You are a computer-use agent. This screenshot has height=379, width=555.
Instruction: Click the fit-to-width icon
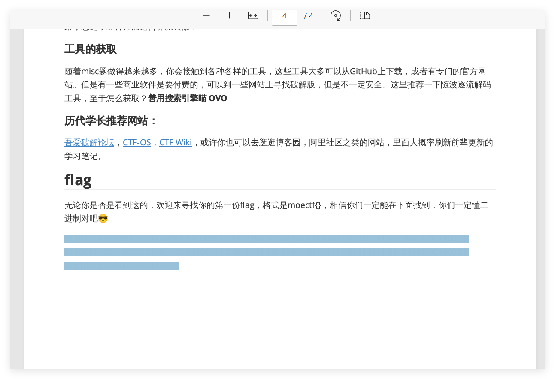pos(253,15)
